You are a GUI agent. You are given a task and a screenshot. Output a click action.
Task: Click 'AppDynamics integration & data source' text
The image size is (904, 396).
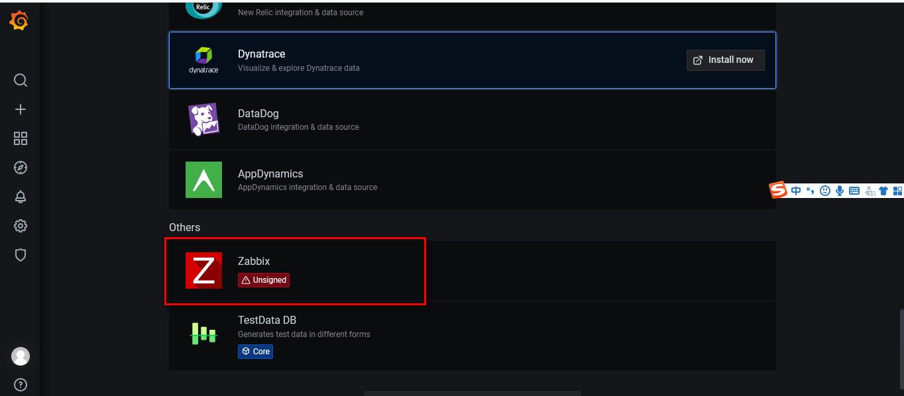(x=308, y=187)
